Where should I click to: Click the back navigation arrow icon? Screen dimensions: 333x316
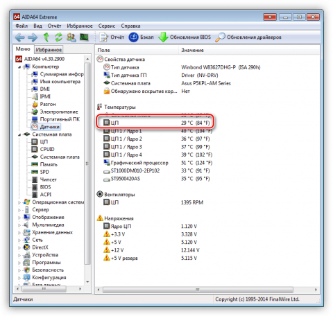click(20, 37)
